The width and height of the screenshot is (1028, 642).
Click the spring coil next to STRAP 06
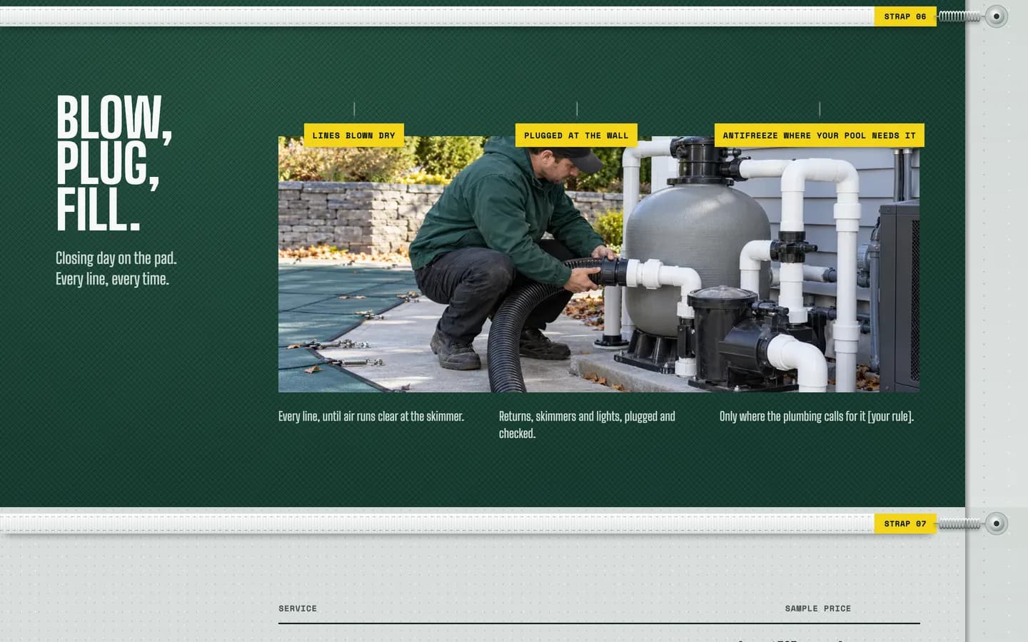click(960, 16)
